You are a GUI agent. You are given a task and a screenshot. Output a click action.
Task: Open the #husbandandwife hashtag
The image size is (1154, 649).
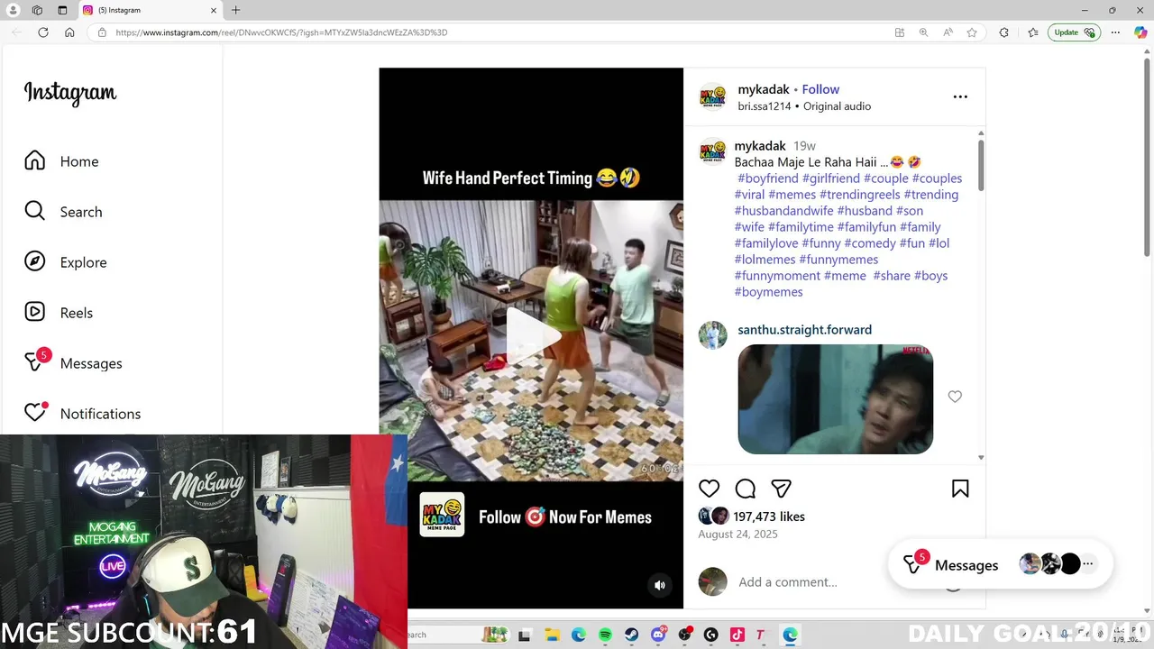coord(783,211)
